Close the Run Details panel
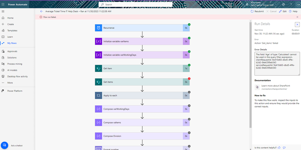Viewport: 301px width, 150px height. point(297,25)
